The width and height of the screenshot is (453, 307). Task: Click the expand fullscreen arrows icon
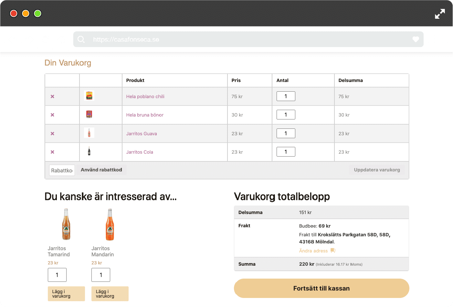[x=440, y=14]
